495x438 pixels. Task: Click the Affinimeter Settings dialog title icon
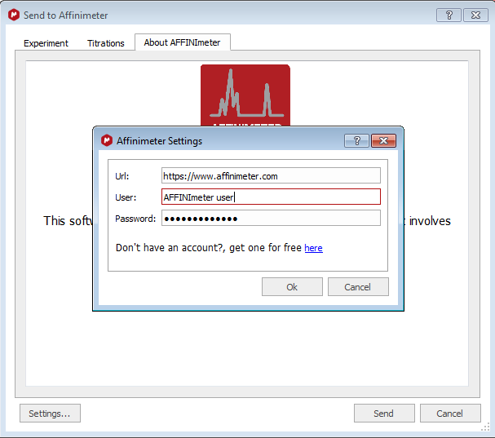click(107, 140)
